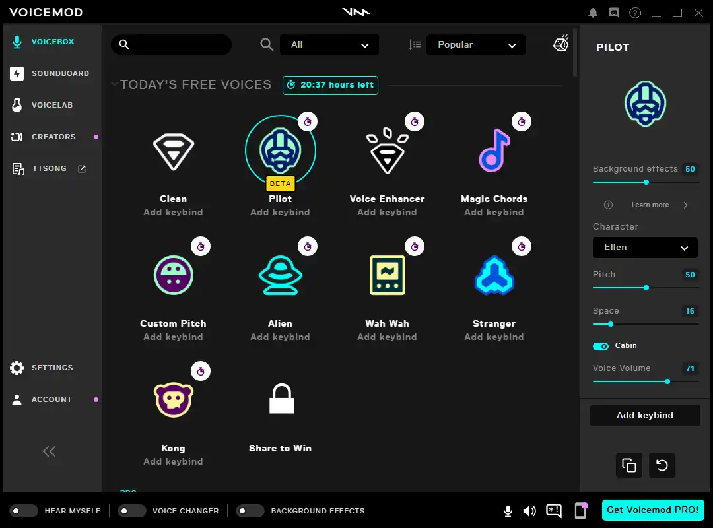Image resolution: width=713 pixels, height=528 pixels.
Task: Adjust the Background effects slider
Action: pos(646,182)
